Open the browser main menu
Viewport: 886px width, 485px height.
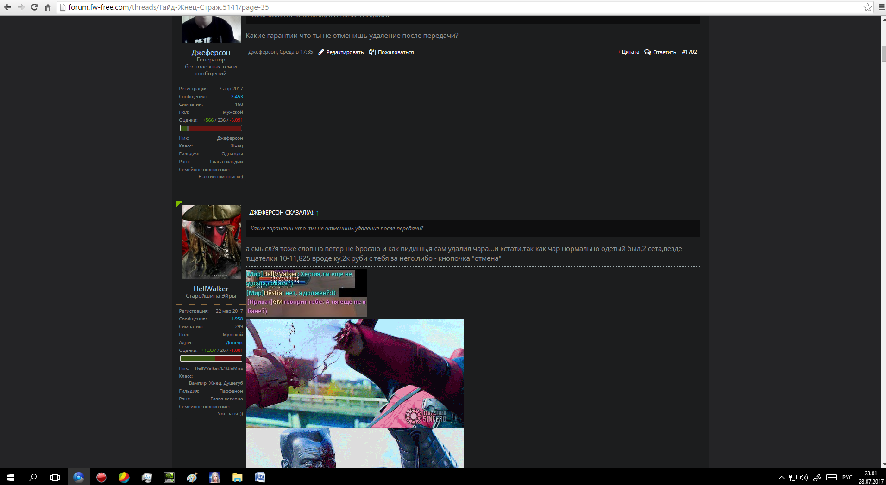881,7
